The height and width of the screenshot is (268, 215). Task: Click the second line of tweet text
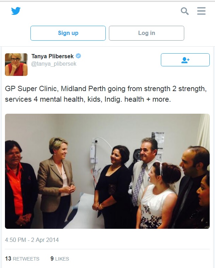[x=88, y=99]
